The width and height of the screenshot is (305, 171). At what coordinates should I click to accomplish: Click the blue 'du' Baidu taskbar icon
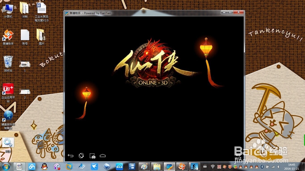119,167
